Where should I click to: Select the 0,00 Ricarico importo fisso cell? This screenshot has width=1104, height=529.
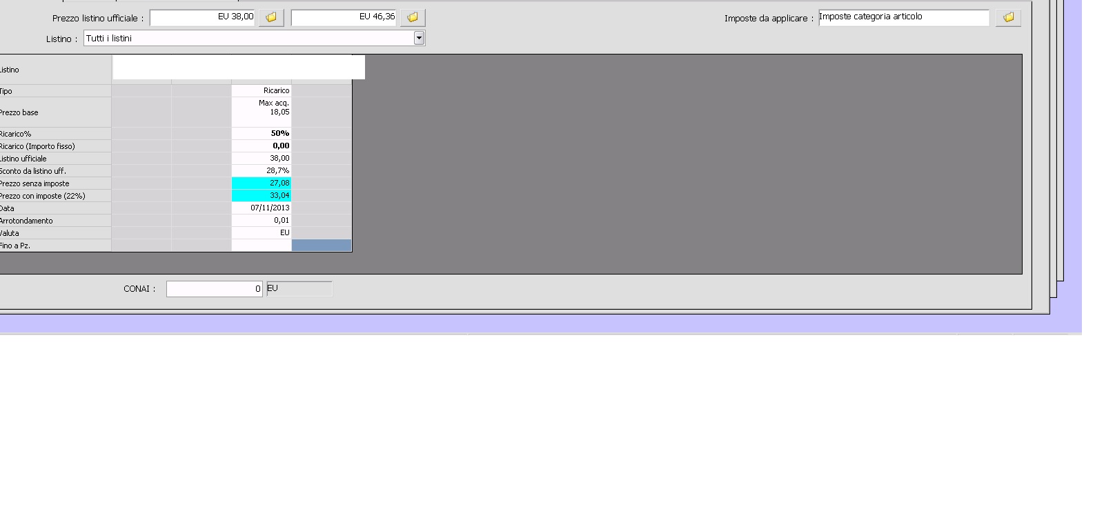click(262, 146)
